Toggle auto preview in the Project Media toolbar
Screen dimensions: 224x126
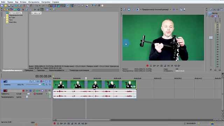click(42, 9)
